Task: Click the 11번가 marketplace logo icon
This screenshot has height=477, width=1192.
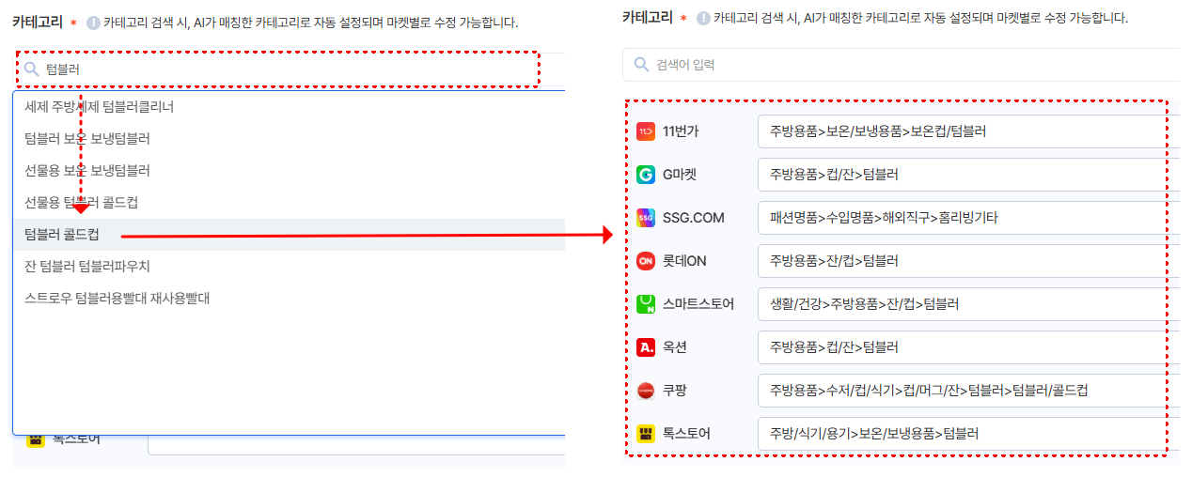Action: coord(646,131)
